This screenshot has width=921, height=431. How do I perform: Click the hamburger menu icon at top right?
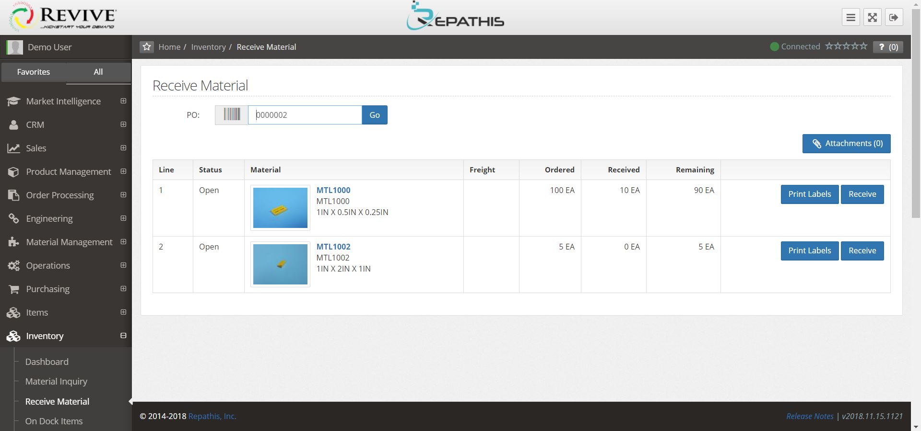(850, 17)
